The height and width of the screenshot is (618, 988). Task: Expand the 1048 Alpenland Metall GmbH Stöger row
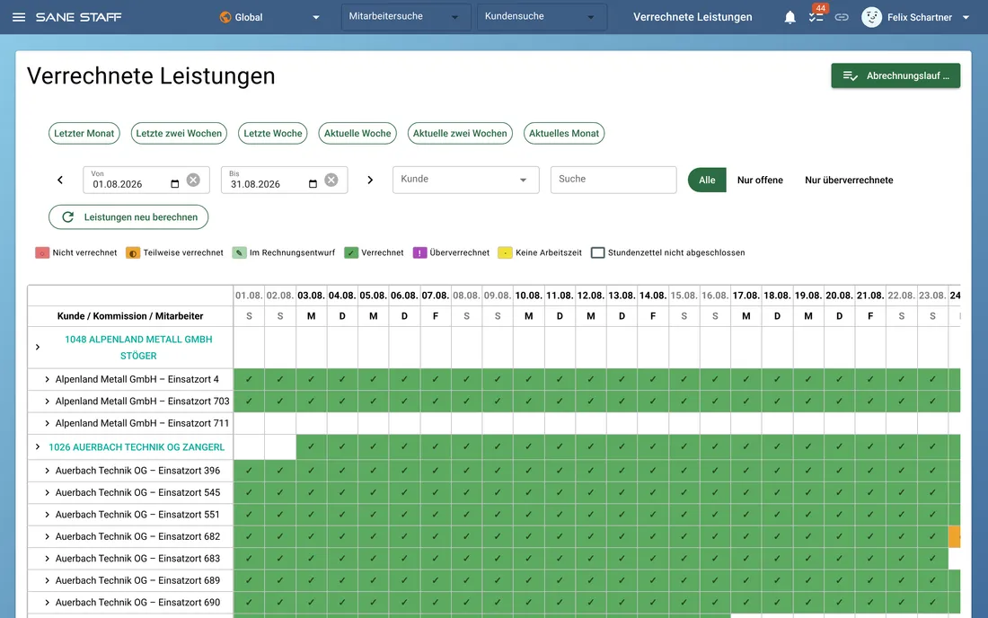coord(38,347)
